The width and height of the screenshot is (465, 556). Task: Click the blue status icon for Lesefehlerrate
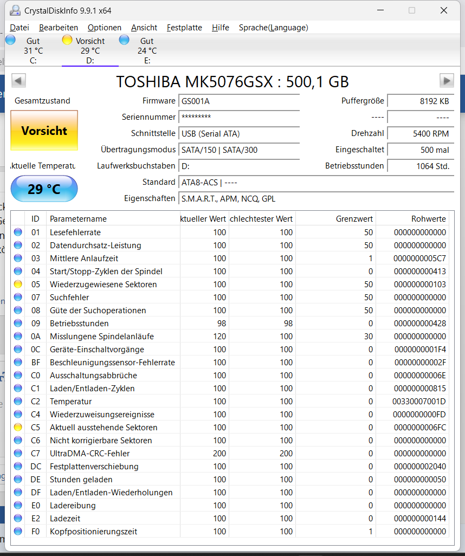tap(18, 232)
